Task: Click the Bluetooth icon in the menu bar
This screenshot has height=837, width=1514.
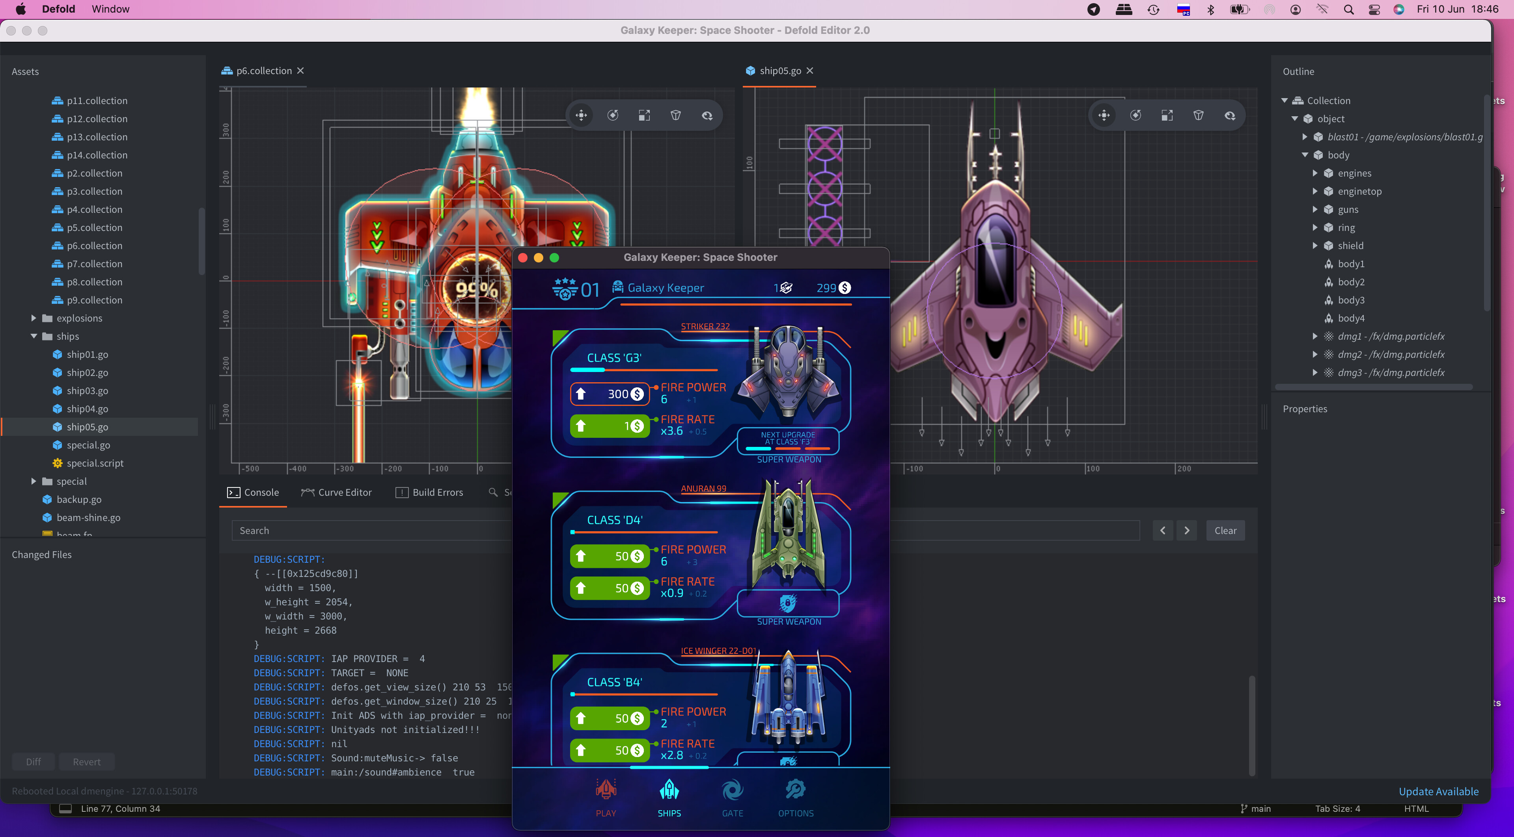Action: pyautogui.click(x=1211, y=9)
